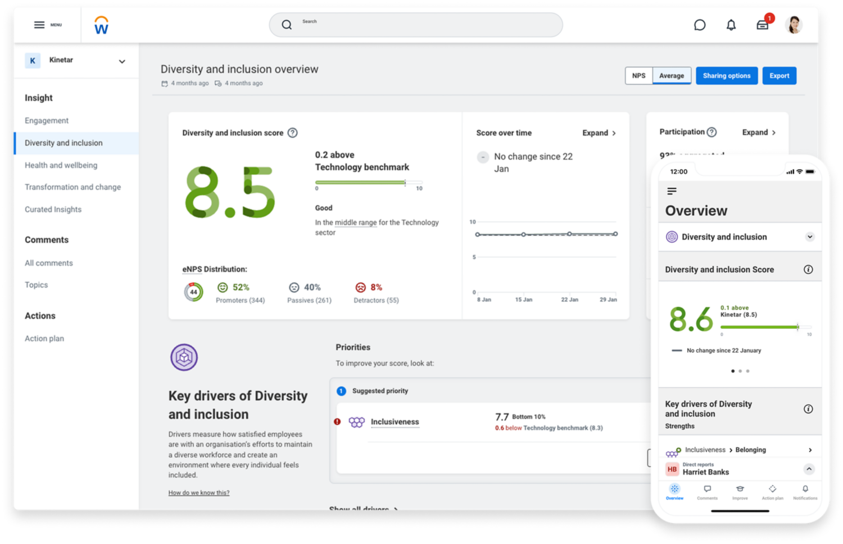Open the chat messages icon
This screenshot has height=544, width=843.
tap(700, 25)
